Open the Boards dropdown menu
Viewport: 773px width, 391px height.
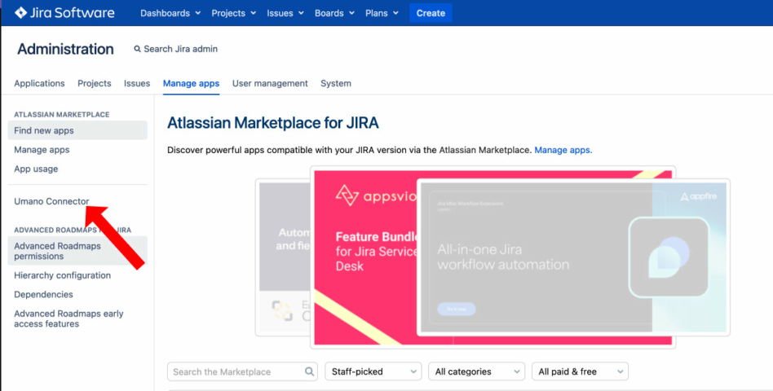click(334, 13)
